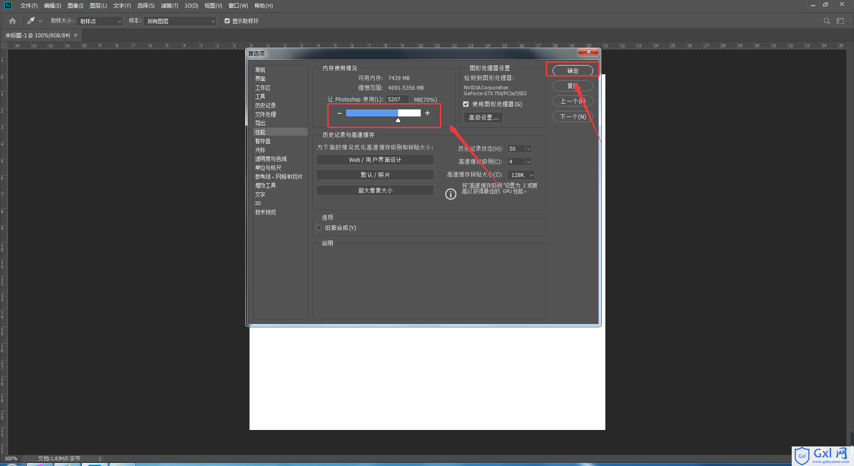Open the workspace switcher icon
The width and height of the screenshot is (854, 466).
(840, 21)
